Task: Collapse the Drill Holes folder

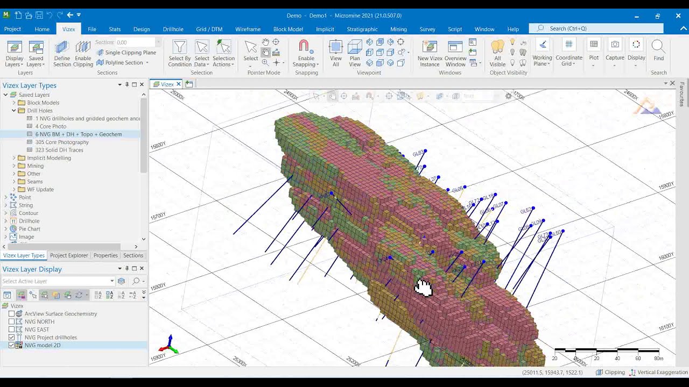Action: (14, 111)
